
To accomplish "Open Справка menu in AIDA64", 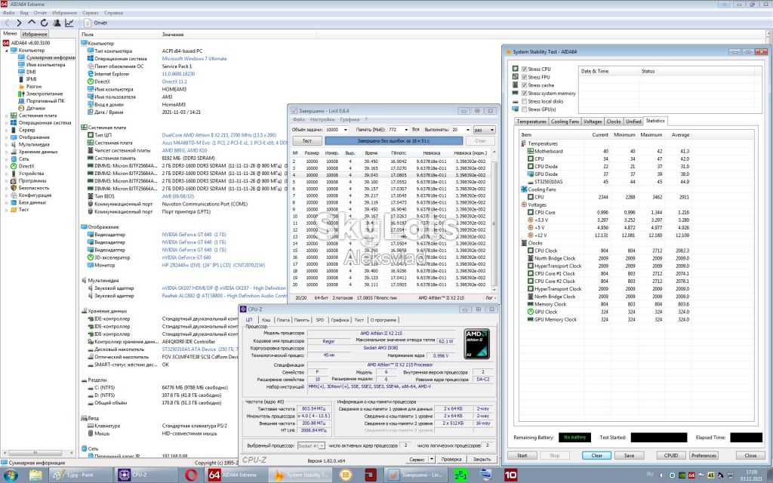I will pyautogui.click(x=113, y=12).
